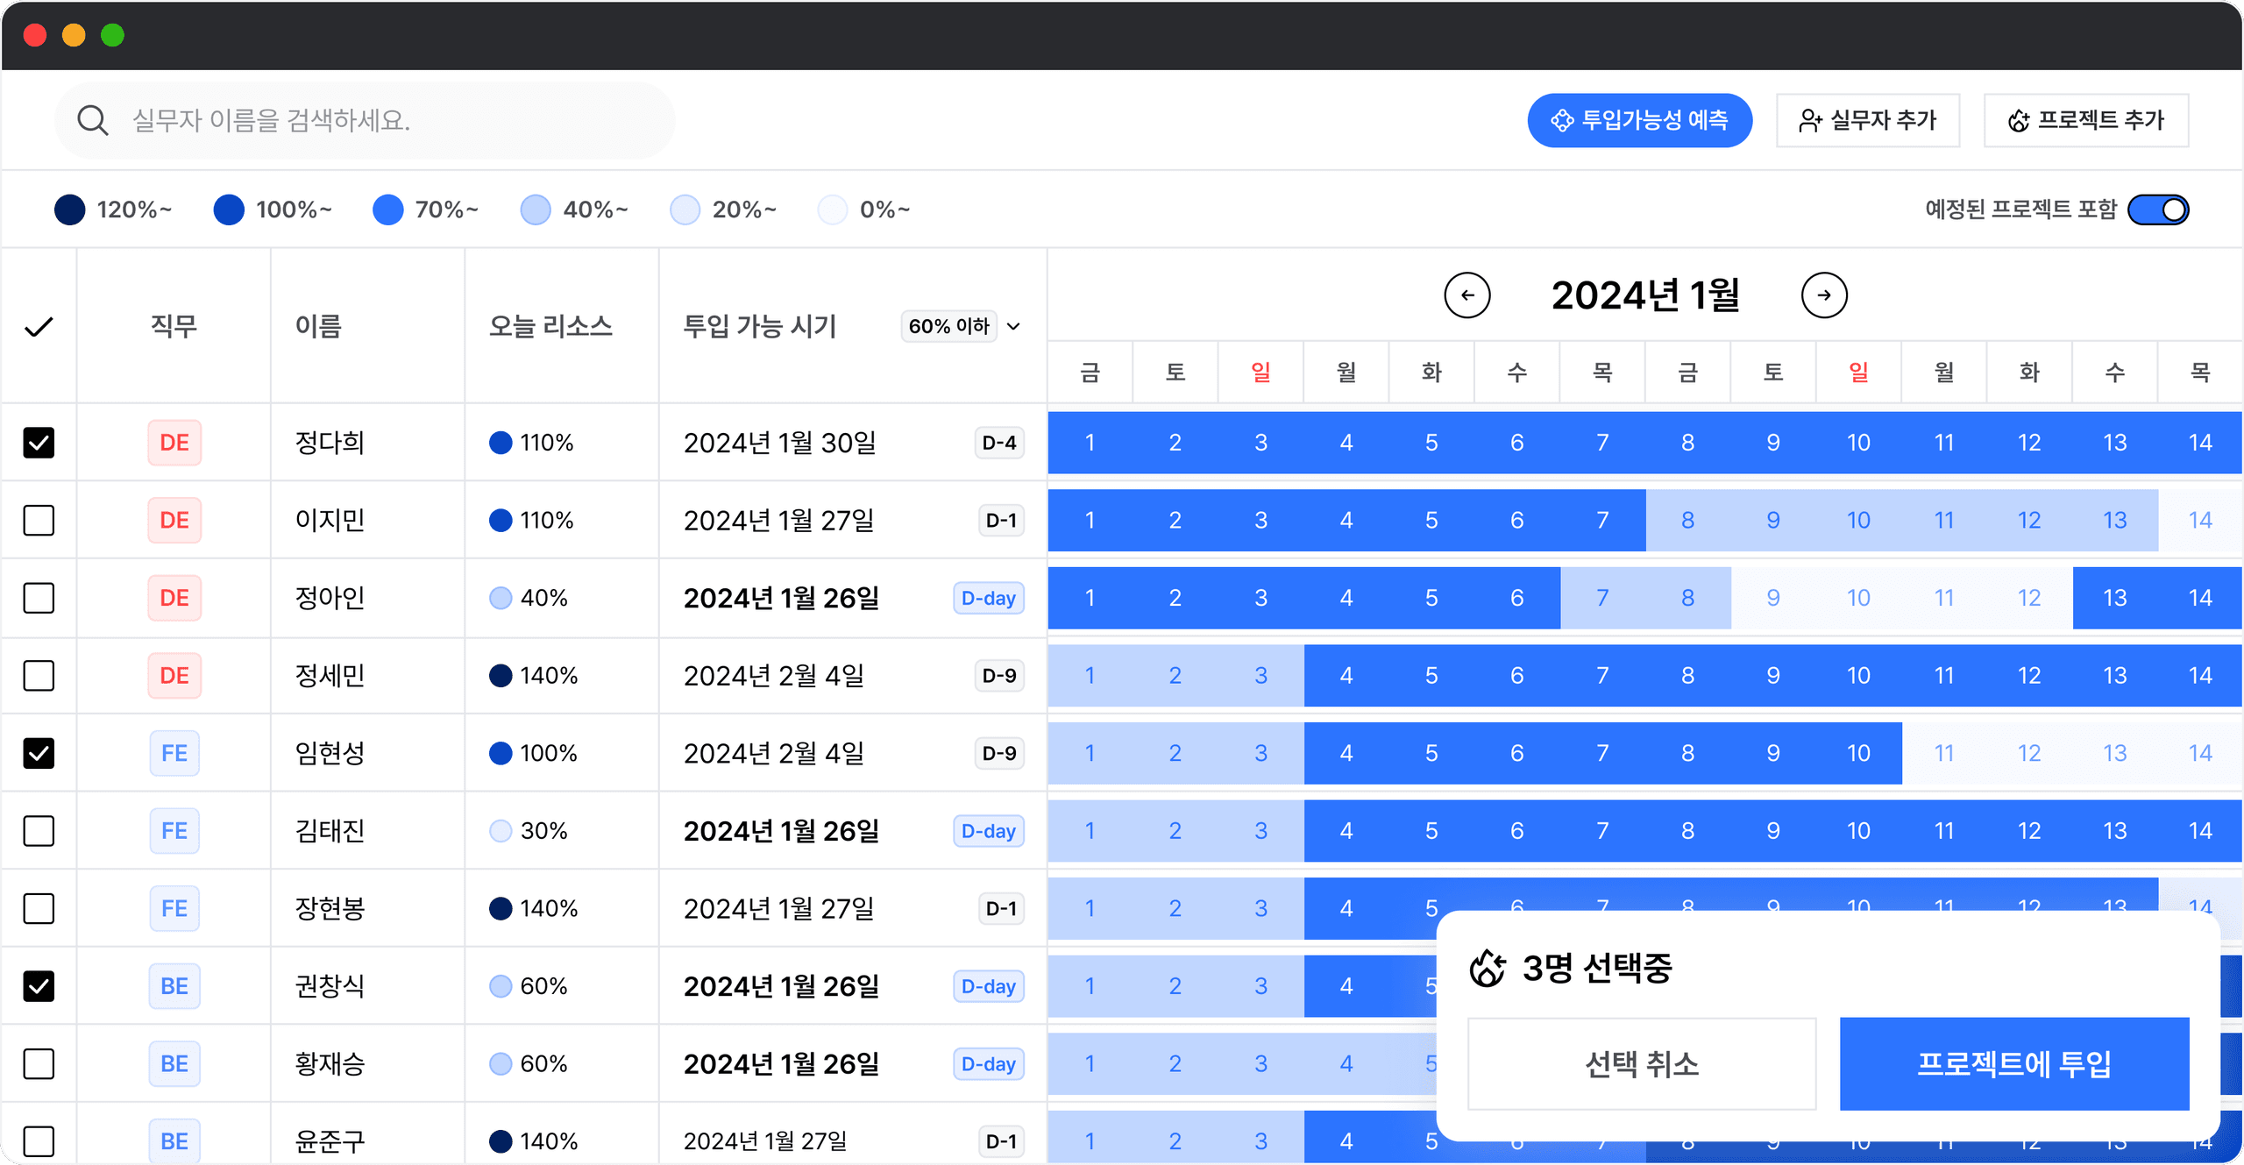Click the D-day badge for 정아인
2244x1165 pixels.
tap(988, 599)
